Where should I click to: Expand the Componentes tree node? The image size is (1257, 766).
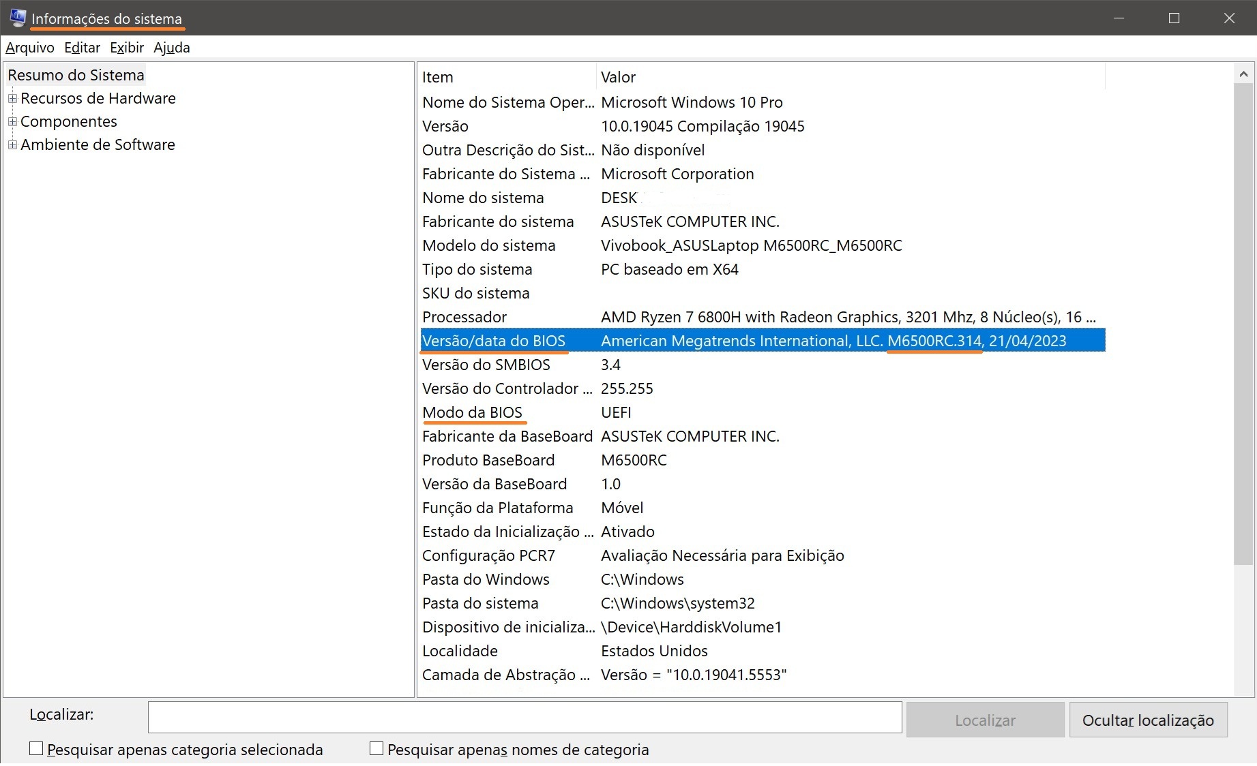(12, 122)
